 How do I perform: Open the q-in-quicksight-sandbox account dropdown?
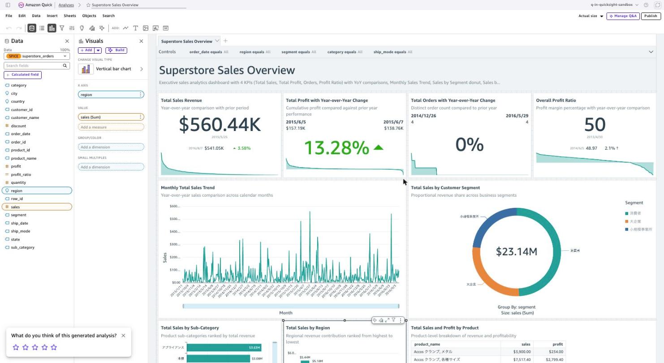[x=614, y=5]
